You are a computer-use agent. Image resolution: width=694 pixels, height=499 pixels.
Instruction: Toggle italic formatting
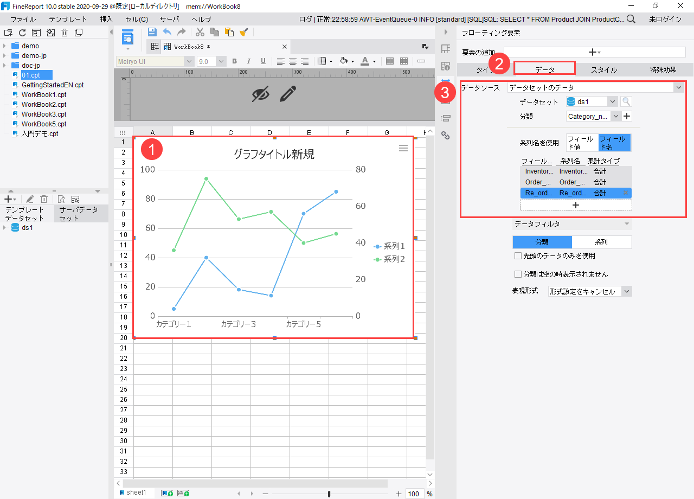[x=249, y=61]
